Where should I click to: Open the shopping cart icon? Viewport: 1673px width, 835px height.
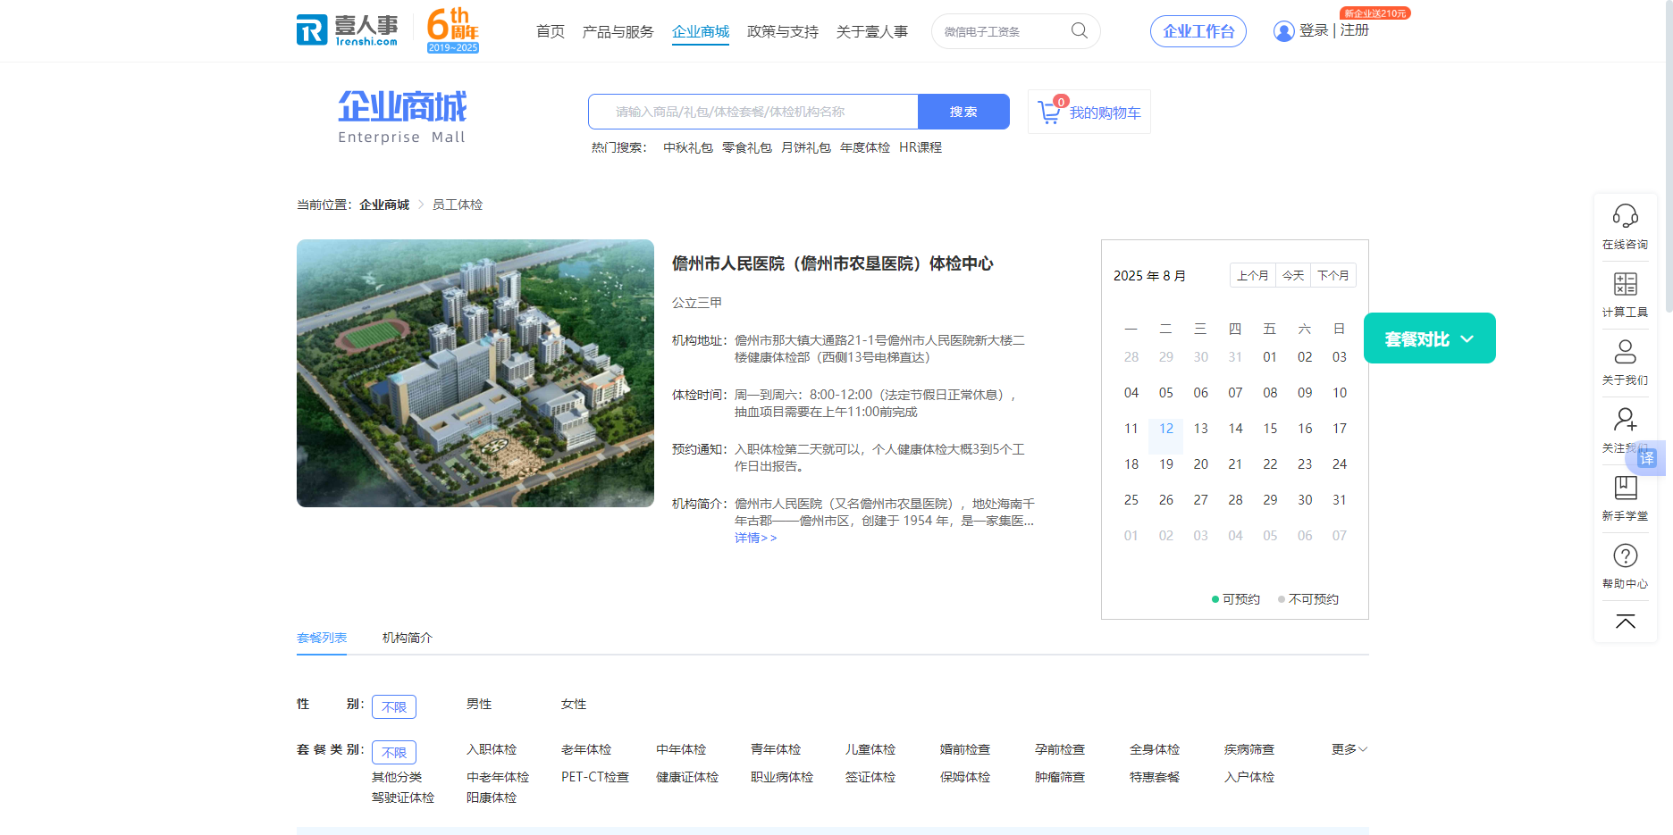click(1049, 113)
